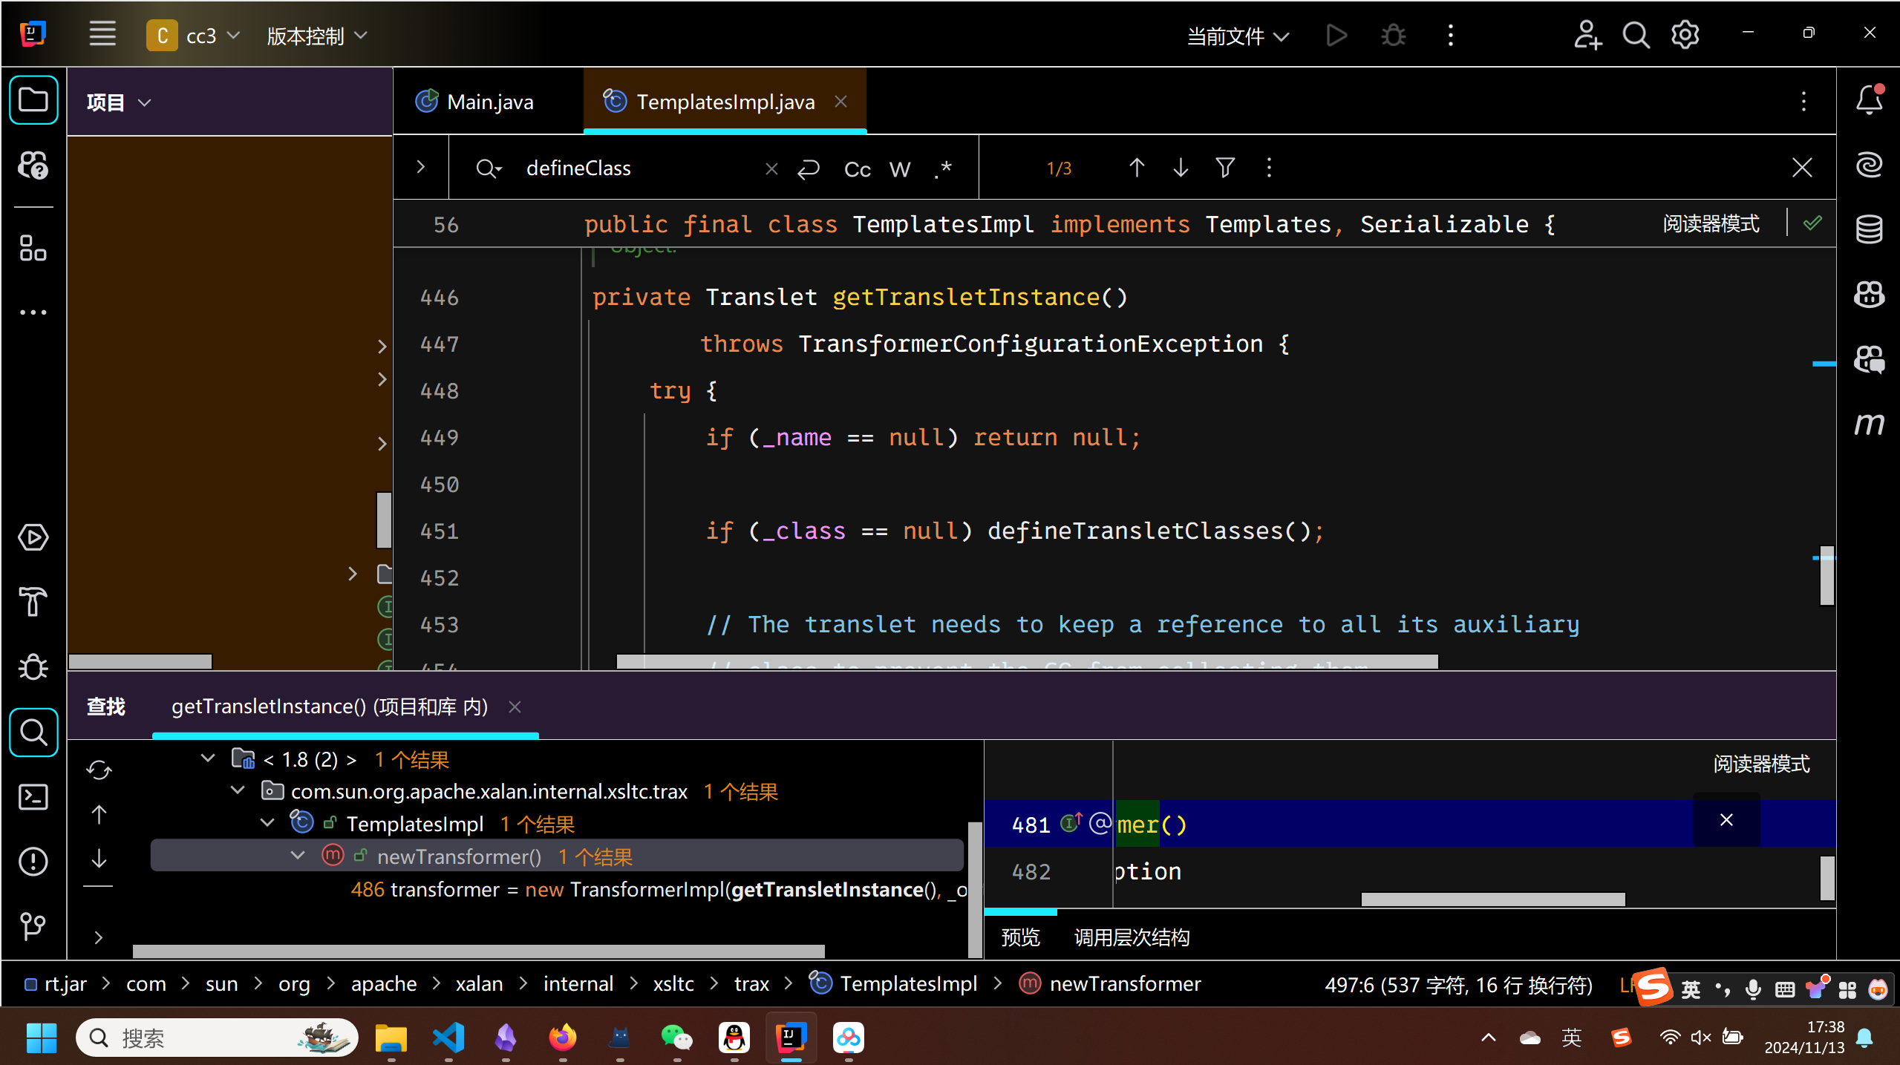Switch to the Preview tab
The height and width of the screenshot is (1065, 1900).
(1020, 937)
